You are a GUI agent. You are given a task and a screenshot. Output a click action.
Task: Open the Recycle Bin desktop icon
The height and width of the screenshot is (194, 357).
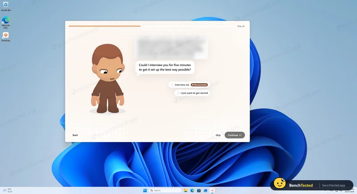(x=5, y=6)
